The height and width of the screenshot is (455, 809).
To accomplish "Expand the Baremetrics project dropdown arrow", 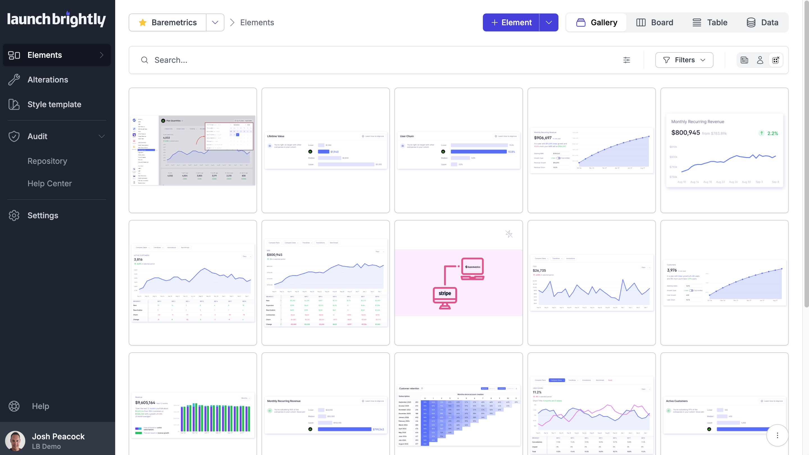I will 215,22.
